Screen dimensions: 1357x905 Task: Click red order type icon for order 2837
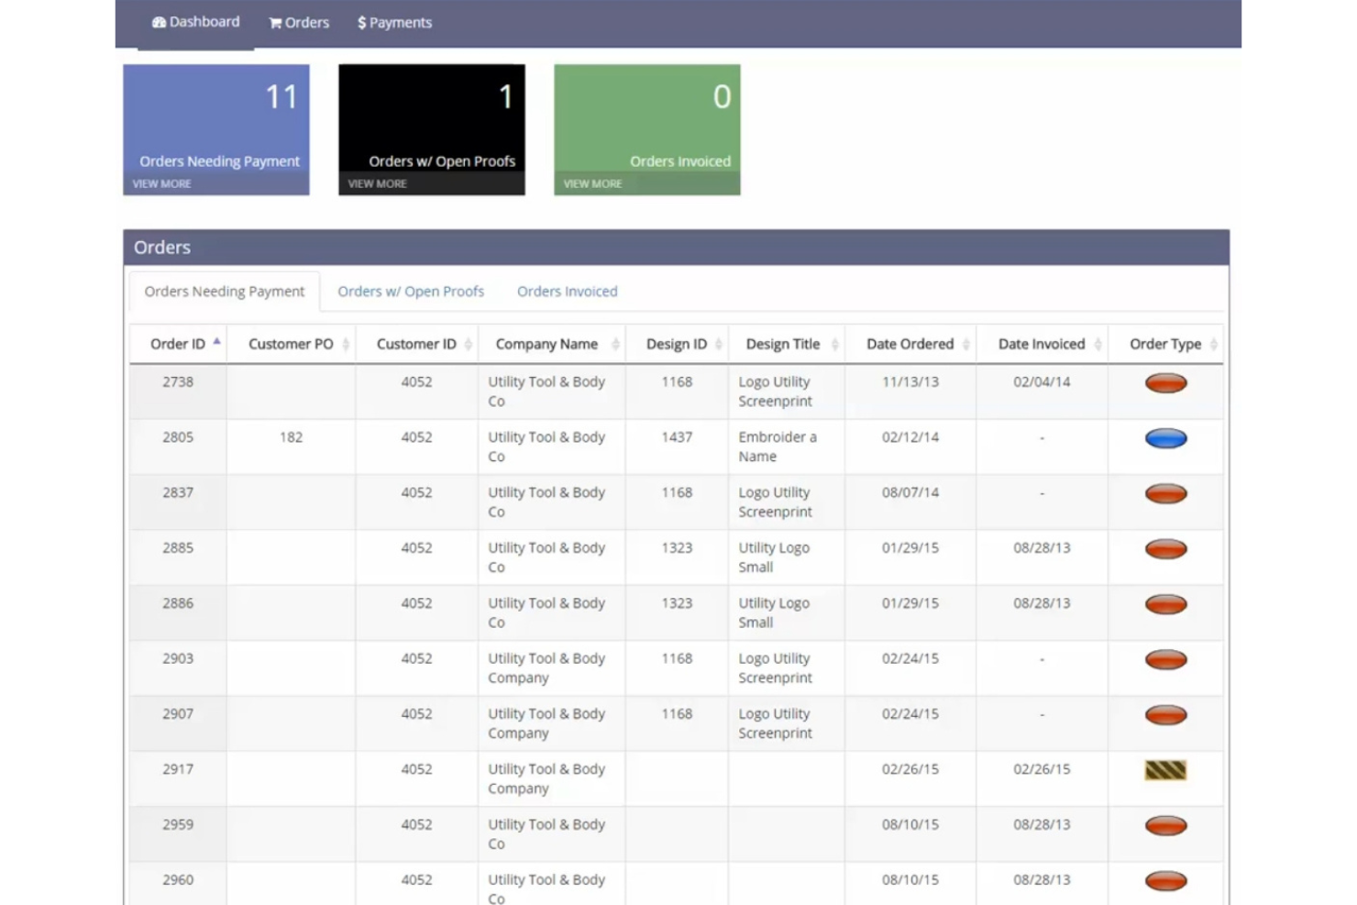(x=1166, y=494)
